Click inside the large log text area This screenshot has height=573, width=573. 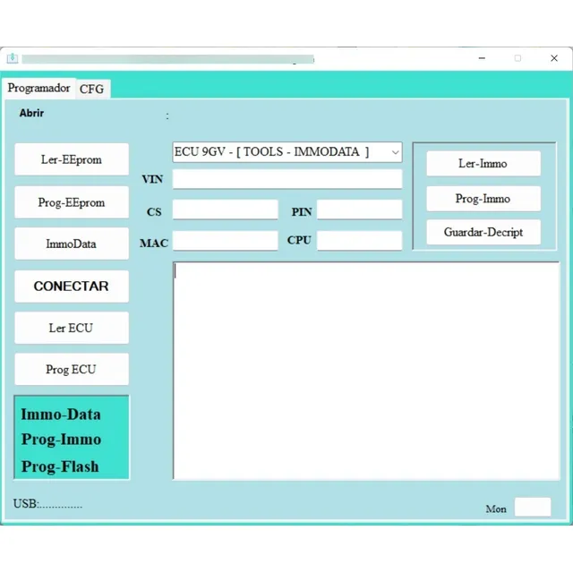pos(366,371)
